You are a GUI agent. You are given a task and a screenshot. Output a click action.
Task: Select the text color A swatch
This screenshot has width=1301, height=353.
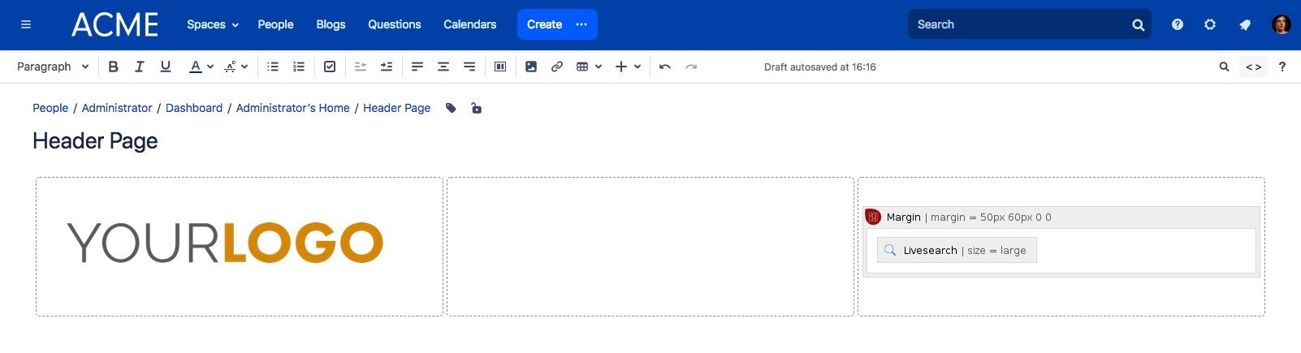tap(196, 67)
